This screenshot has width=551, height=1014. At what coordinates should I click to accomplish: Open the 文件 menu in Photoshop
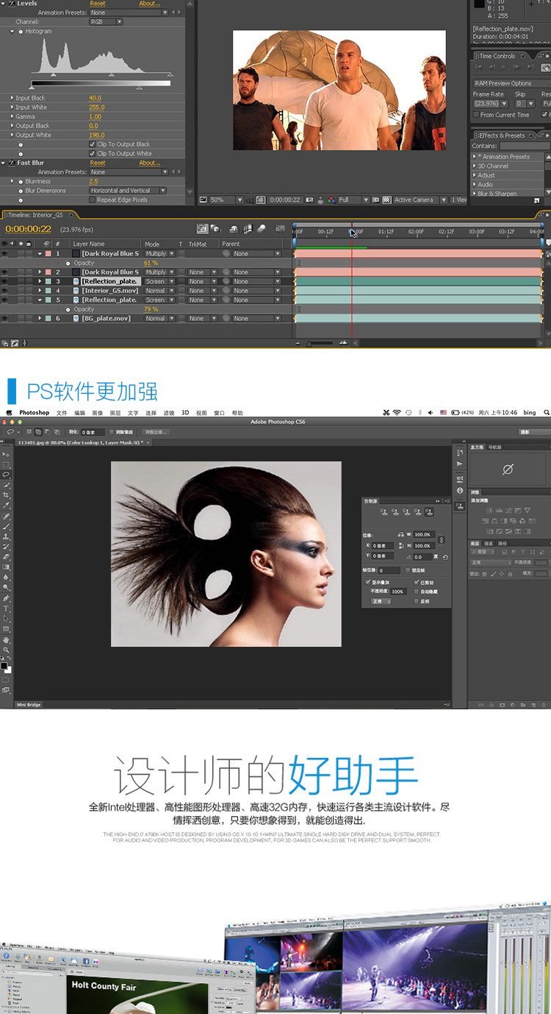point(62,413)
